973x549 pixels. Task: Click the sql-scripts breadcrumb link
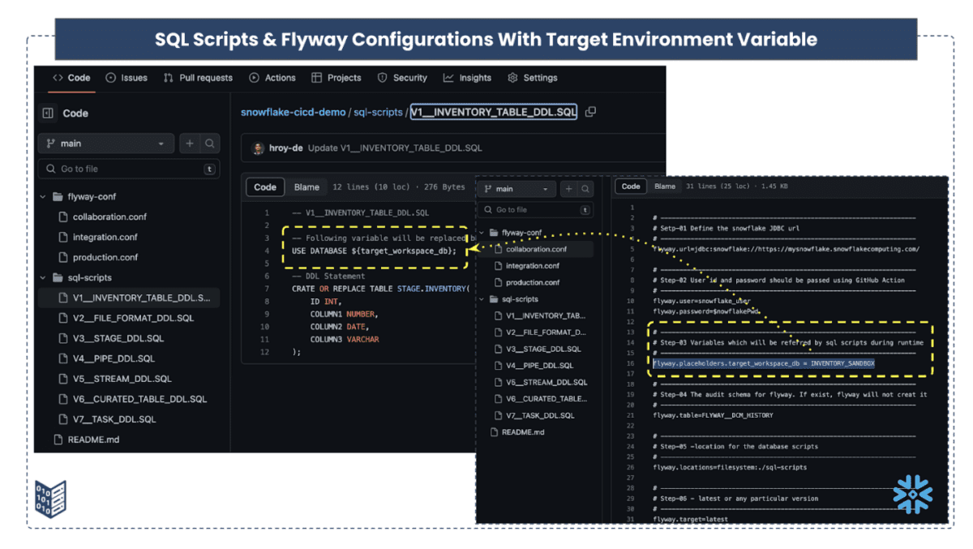[379, 112]
